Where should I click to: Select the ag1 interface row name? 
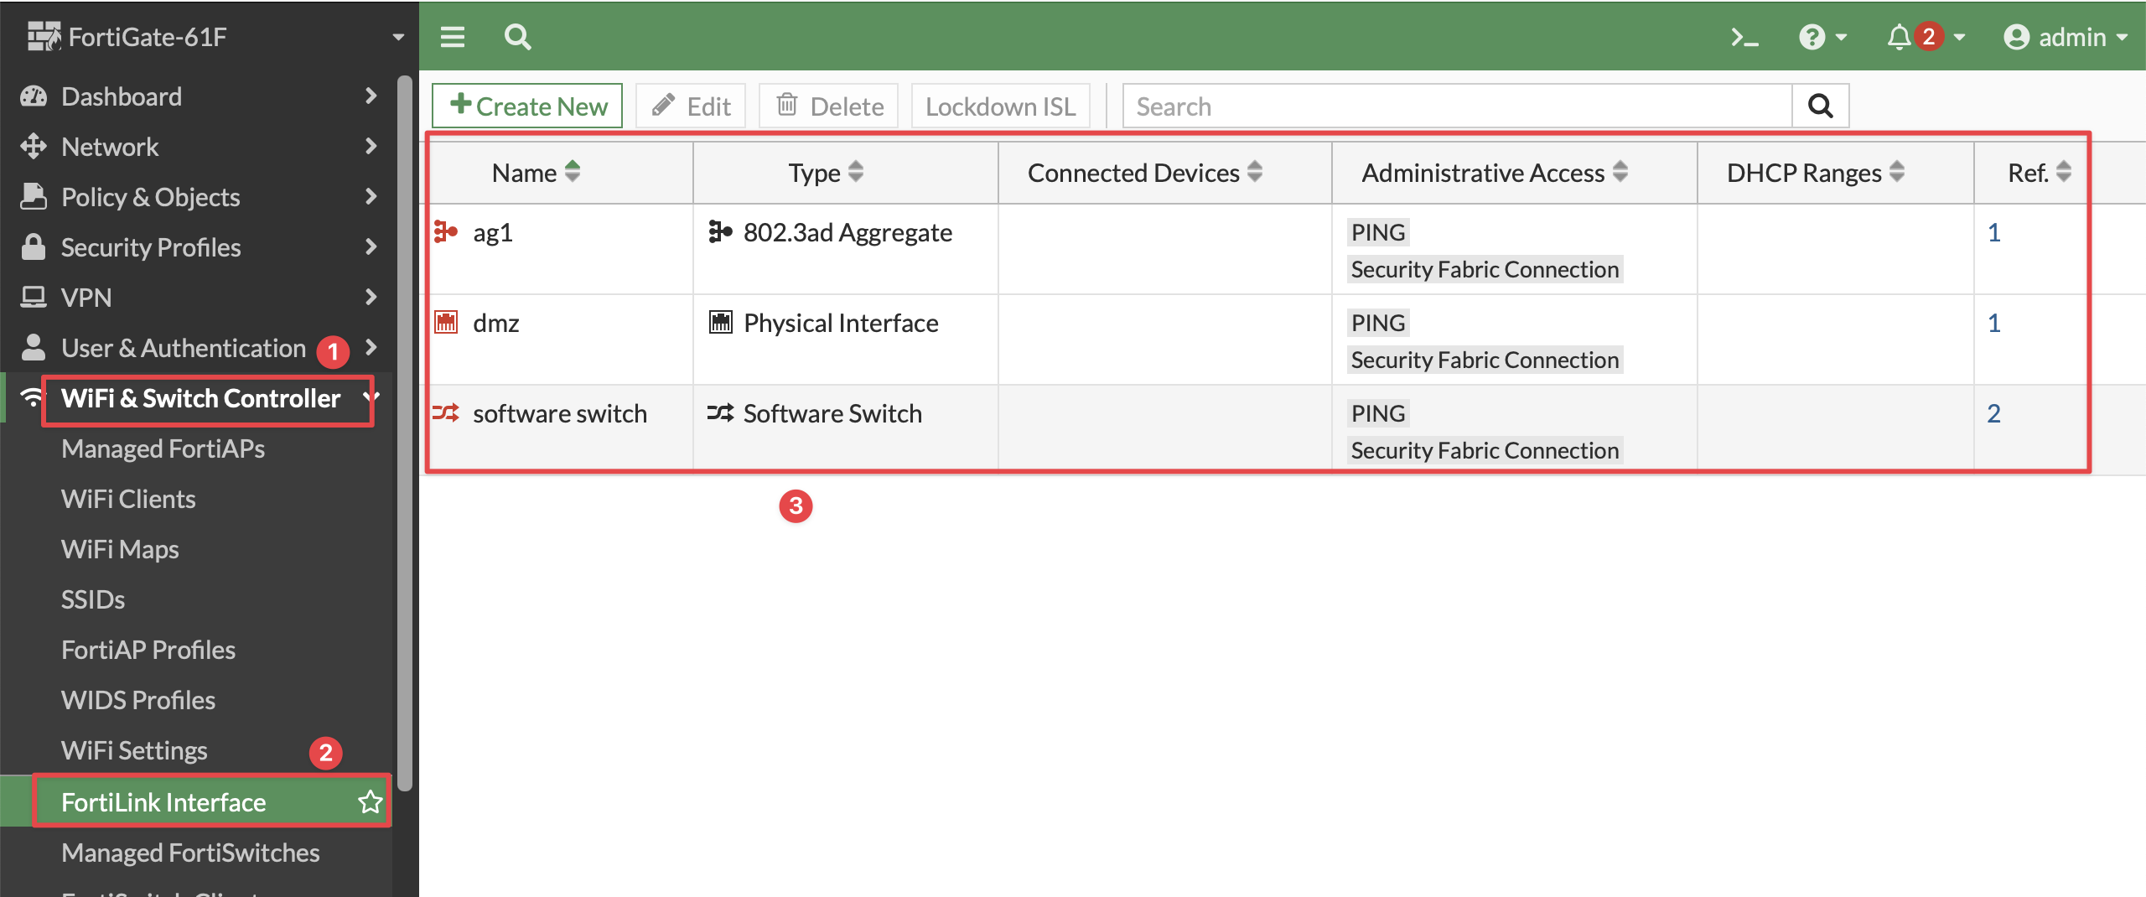pos(493,232)
